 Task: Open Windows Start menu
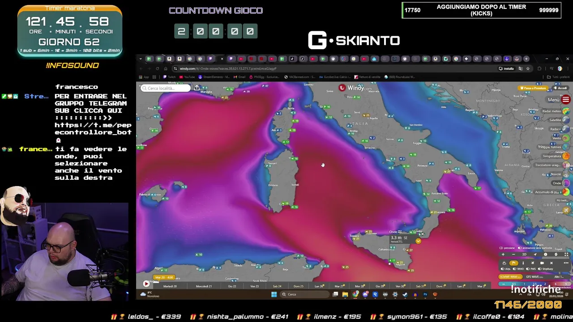point(274,294)
